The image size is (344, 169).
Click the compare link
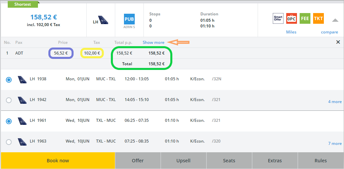329,32
